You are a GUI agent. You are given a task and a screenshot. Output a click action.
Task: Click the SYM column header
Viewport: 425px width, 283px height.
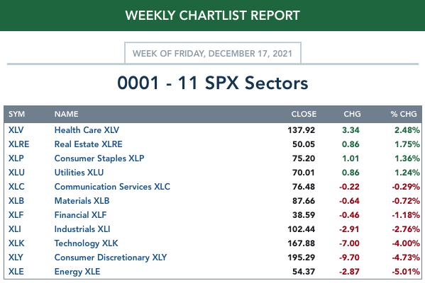16,114
